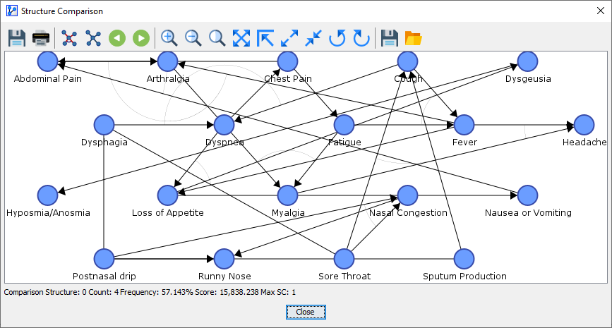Select the Dysgeusia node circle

(528, 61)
